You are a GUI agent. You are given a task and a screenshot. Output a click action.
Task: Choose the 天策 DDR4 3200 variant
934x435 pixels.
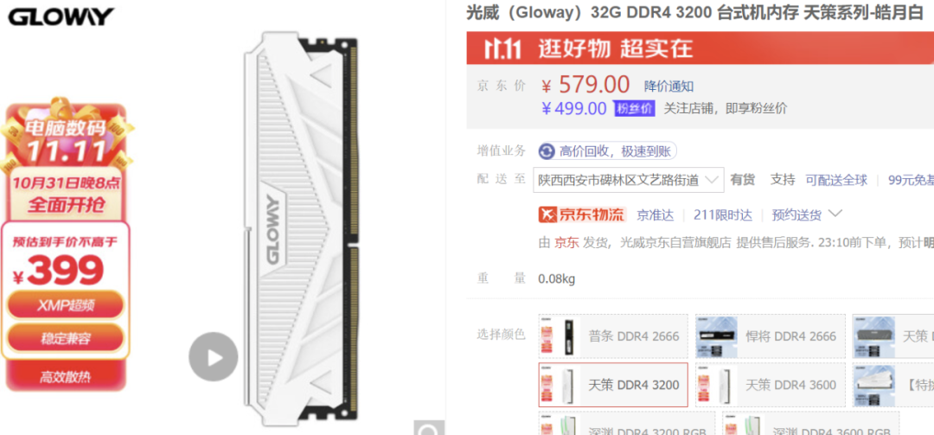pyautogui.click(x=613, y=385)
